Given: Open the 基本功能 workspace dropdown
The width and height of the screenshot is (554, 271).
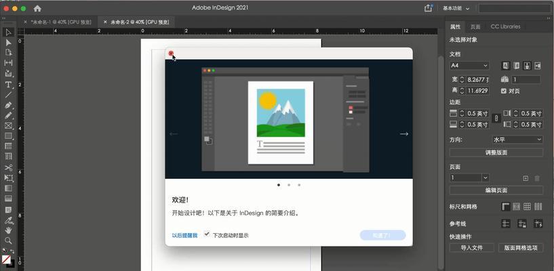Looking at the screenshot, I should pos(456,8).
